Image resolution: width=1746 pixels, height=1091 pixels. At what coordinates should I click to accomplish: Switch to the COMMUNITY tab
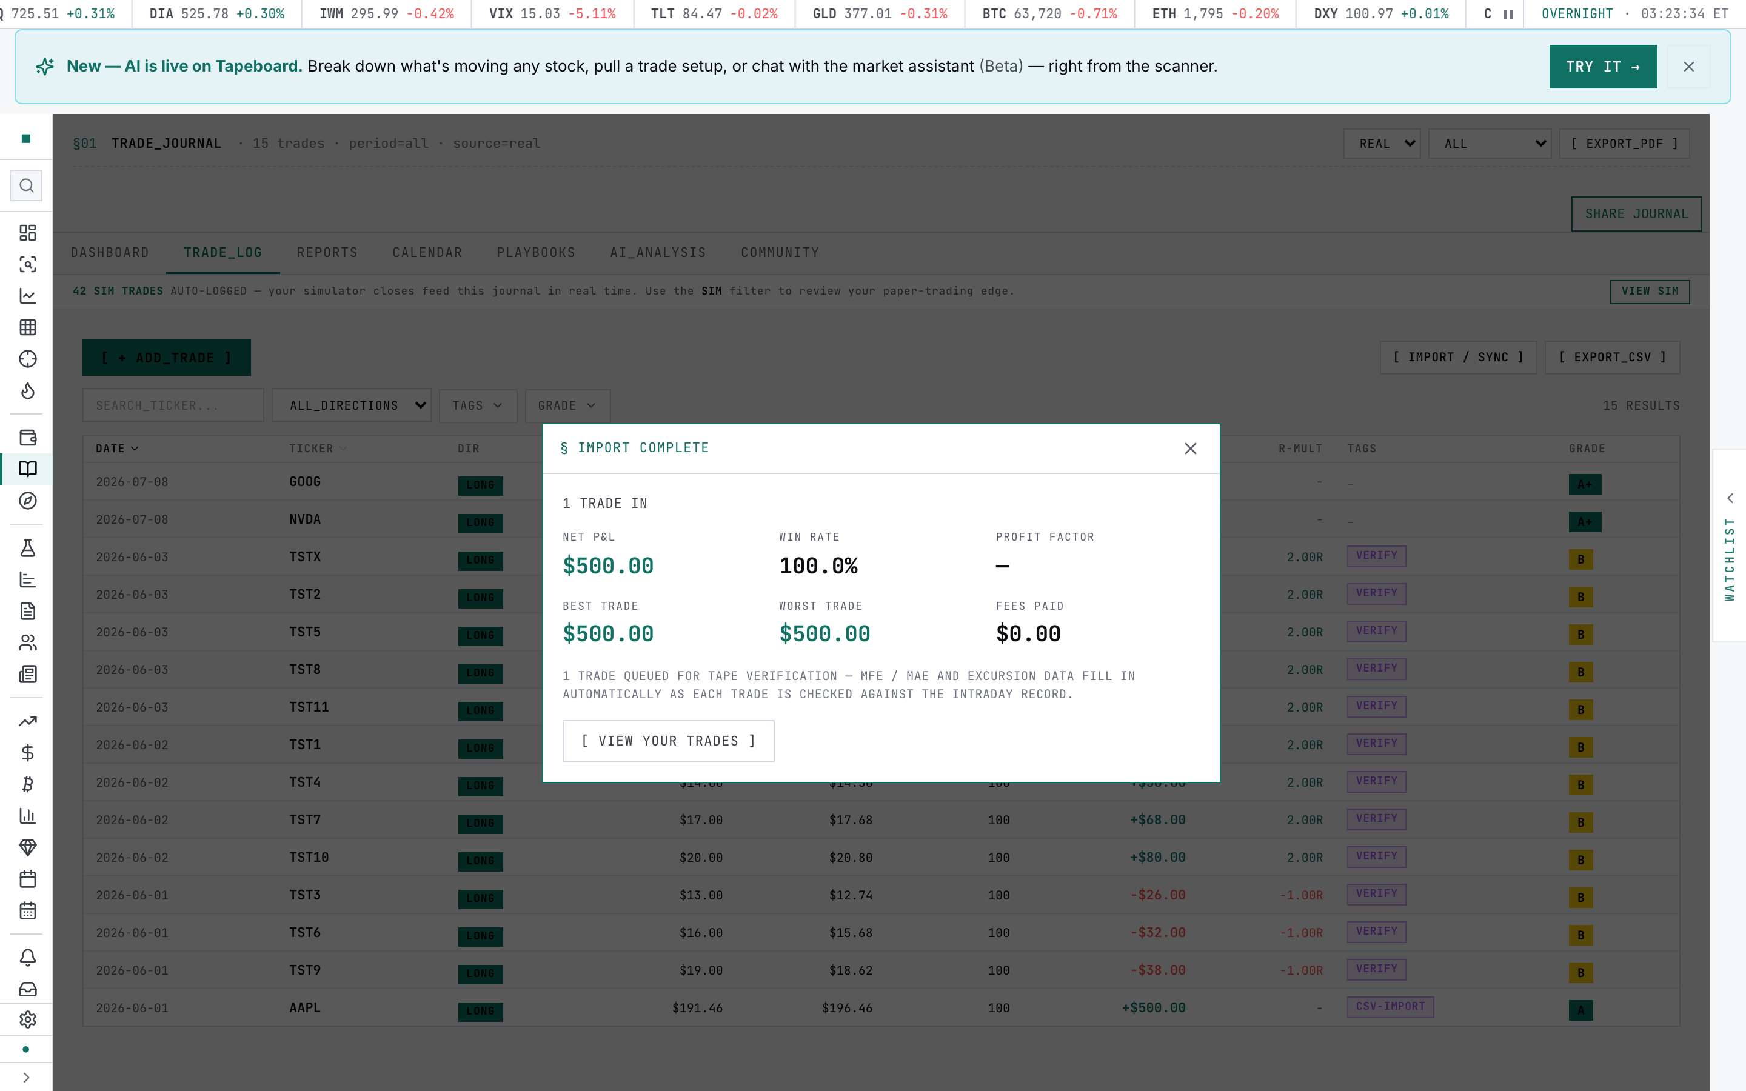pos(780,253)
